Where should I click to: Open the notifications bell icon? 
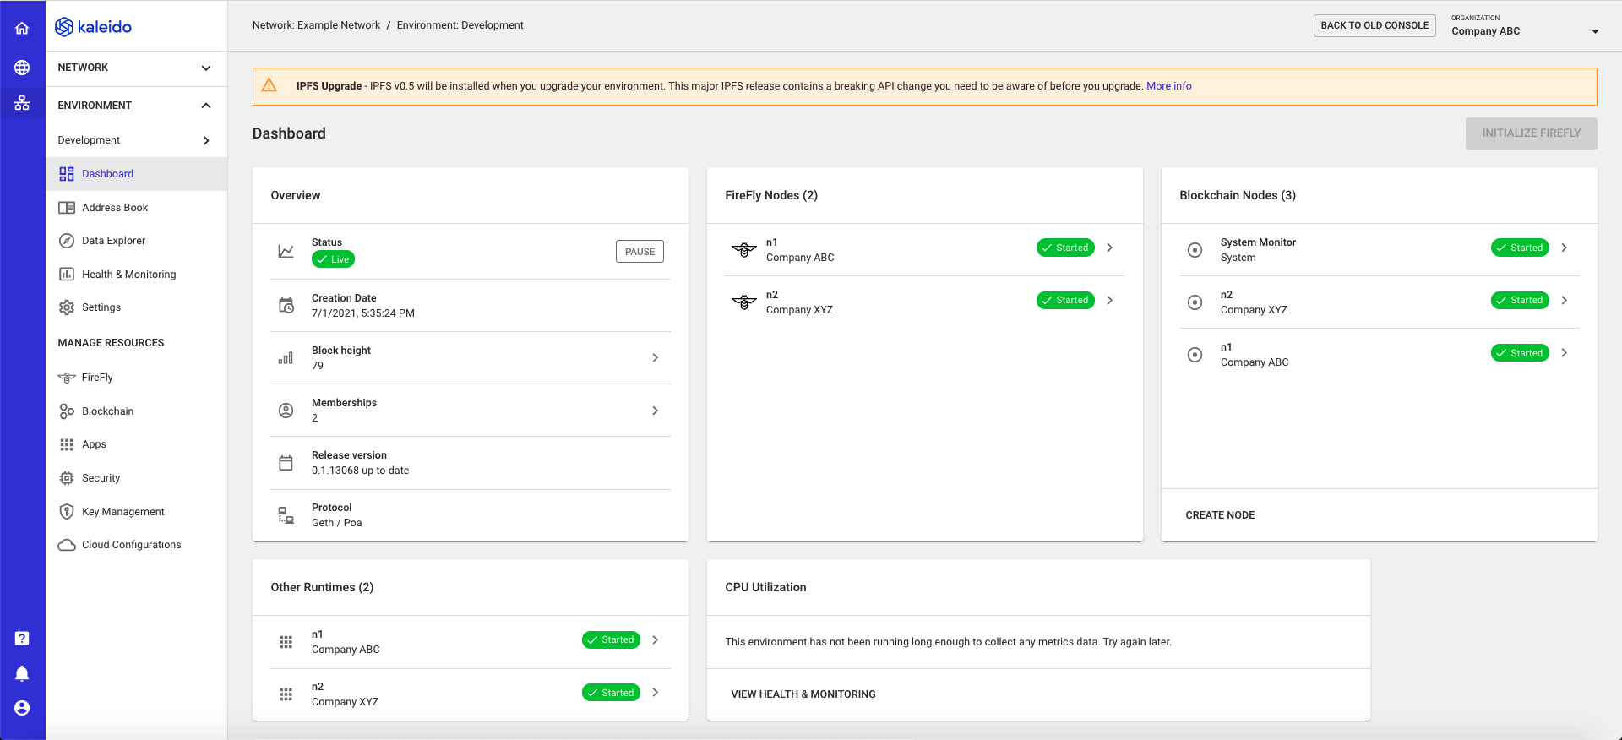tap(22, 673)
